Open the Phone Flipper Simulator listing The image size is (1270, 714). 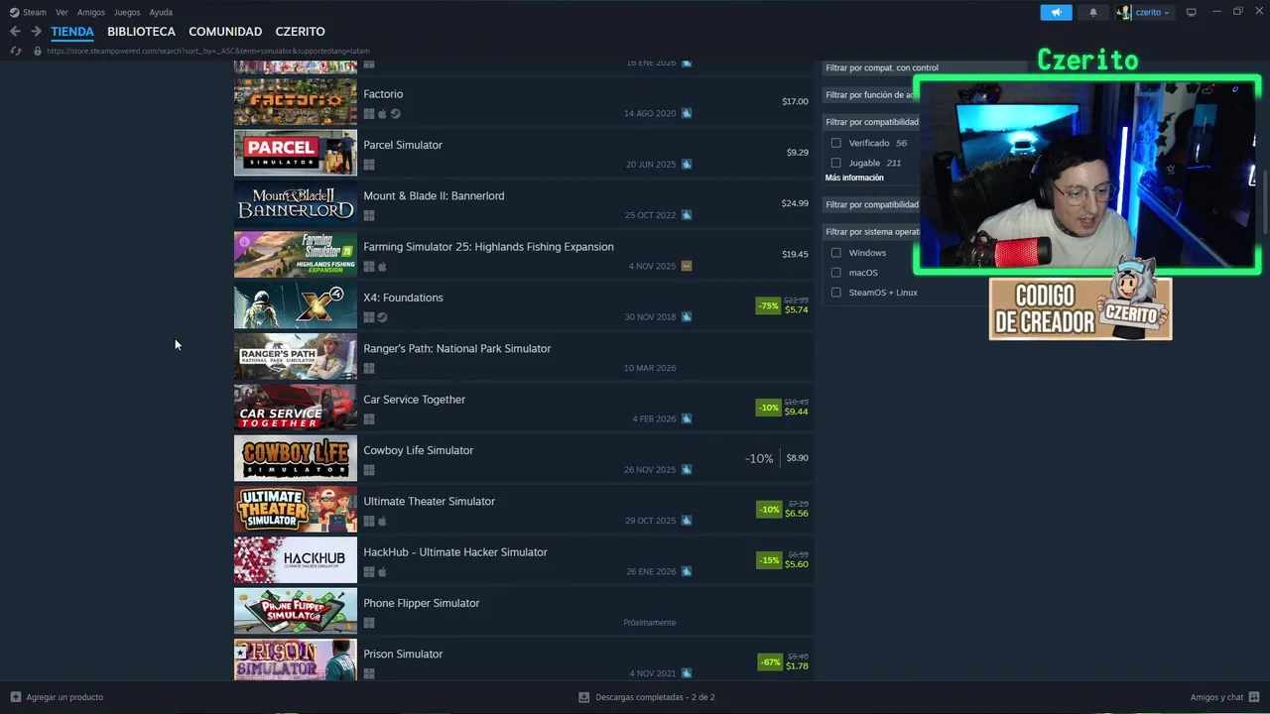coord(523,611)
